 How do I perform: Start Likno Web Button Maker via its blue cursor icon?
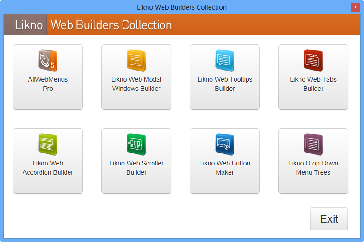[225, 144]
